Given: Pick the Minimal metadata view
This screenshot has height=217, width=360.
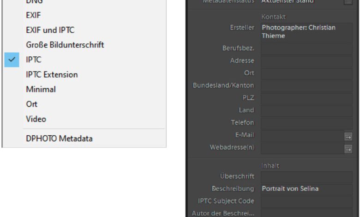Looking at the screenshot, I should coord(41,89).
